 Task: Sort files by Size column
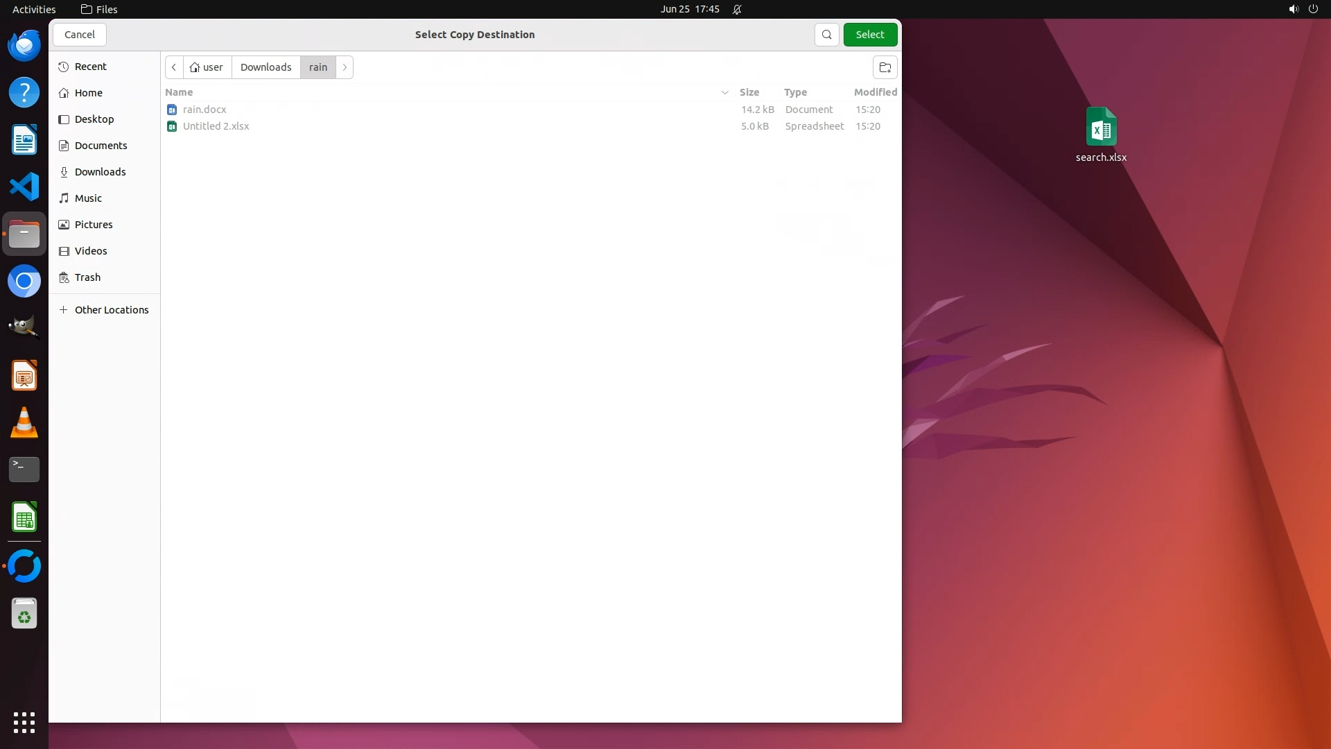click(x=749, y=92)
